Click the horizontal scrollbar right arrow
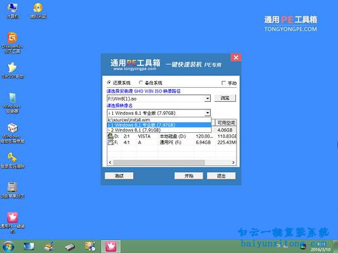Screen dimensions: 338x253 pos(233,162)
